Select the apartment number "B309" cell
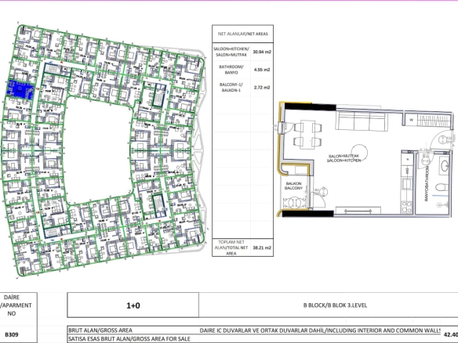Screen dimensions: 458x343 pos(12,334)
